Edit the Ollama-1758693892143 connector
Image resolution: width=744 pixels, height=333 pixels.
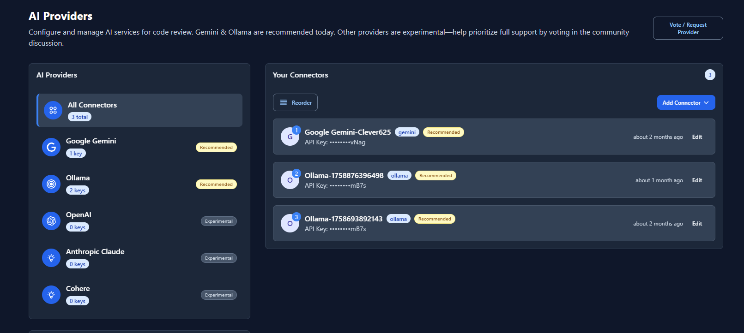pyautogui.click(x=697, y=224)
